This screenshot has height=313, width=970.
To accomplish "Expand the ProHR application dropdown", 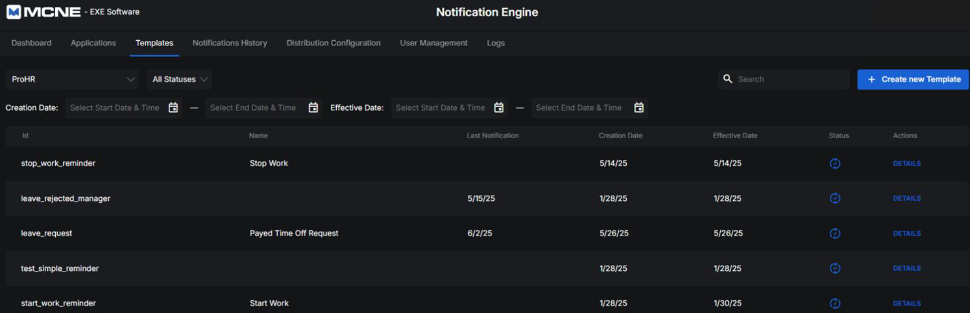I will click(x=72, y=79).
